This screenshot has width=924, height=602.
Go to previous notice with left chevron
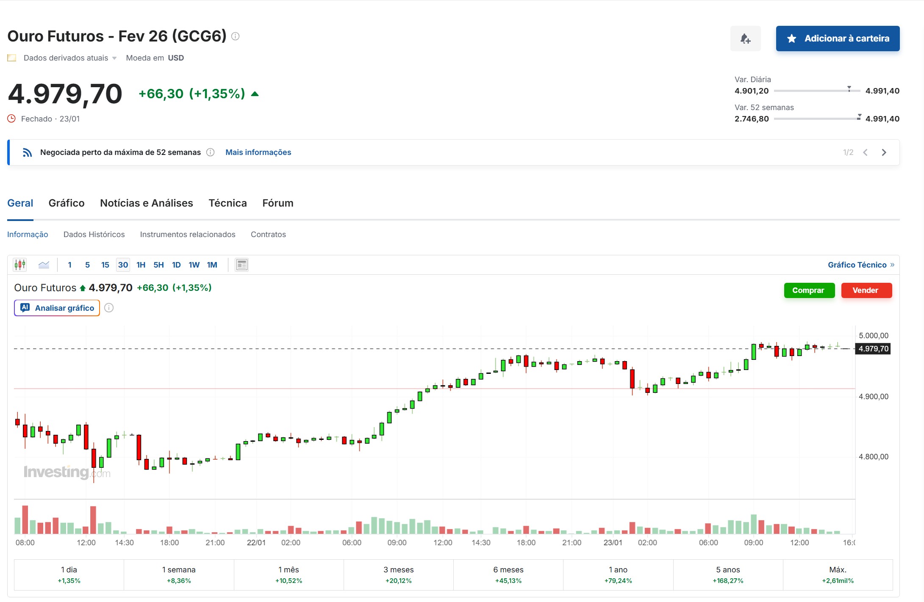point(865,152)
